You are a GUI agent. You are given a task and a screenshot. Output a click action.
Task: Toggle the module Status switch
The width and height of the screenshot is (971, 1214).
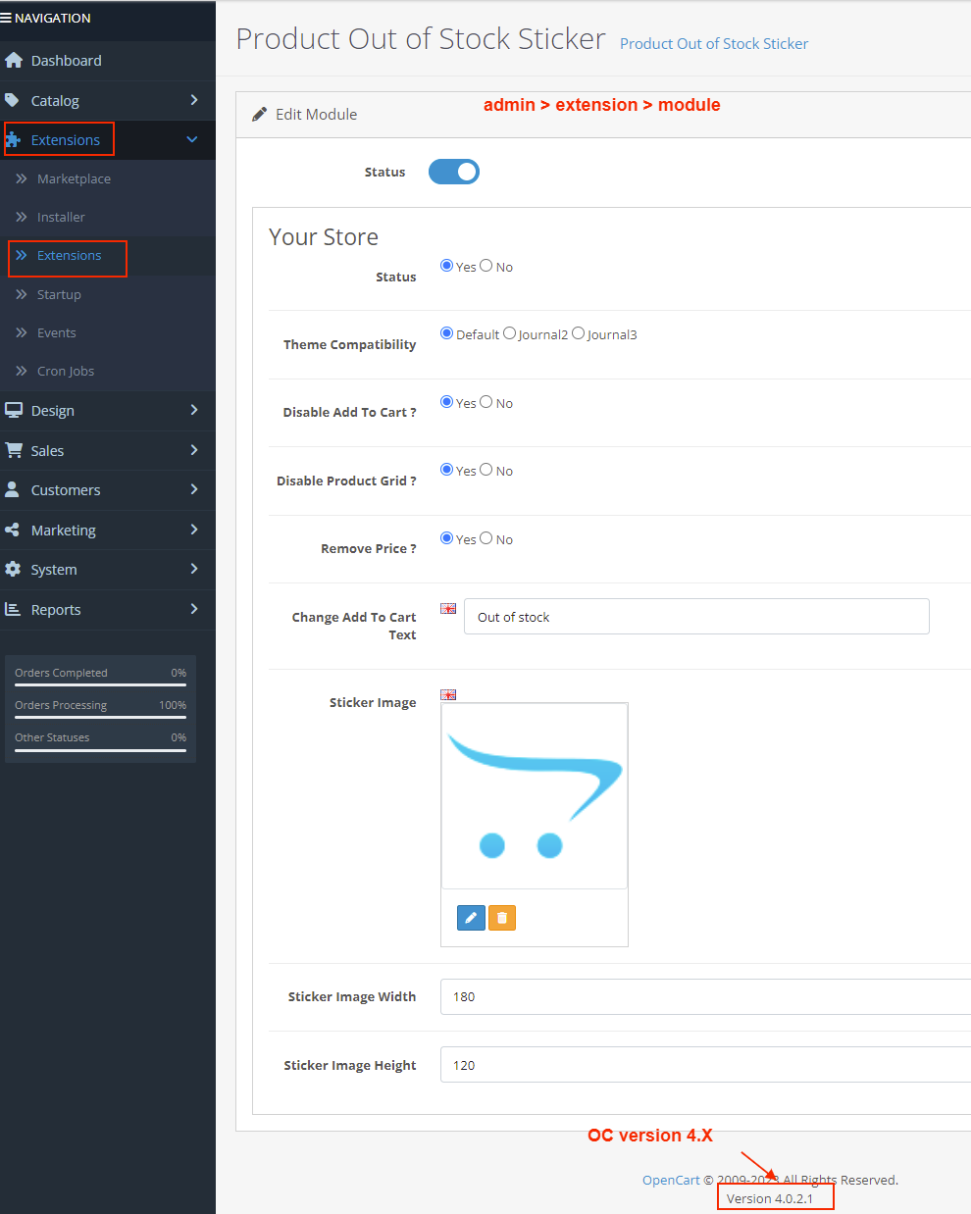pyautogui.click(x=453, y=172)
